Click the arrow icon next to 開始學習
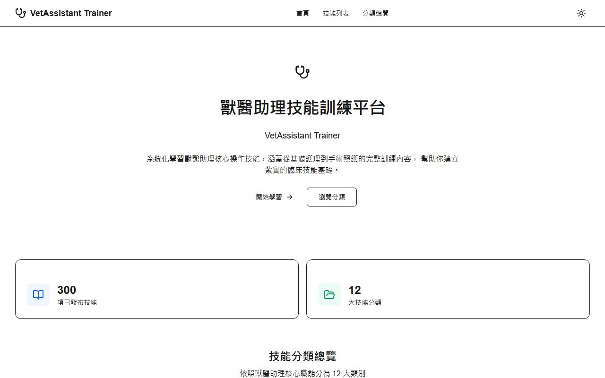Screen dimensions: 605x378 [290, 197]
